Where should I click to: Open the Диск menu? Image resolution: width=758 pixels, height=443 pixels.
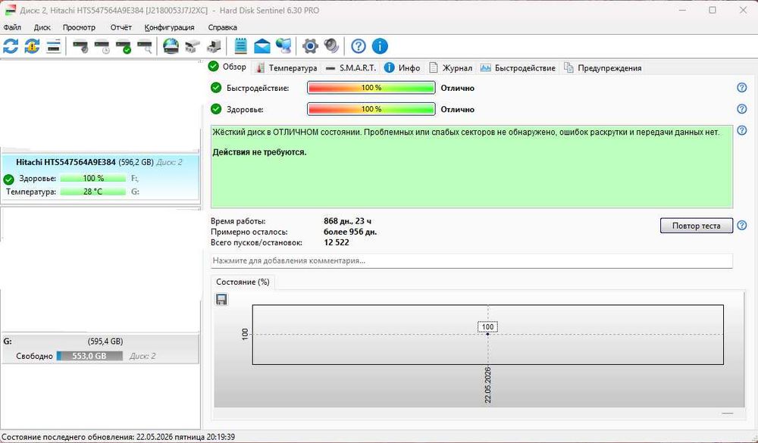[x=42, y=27]
